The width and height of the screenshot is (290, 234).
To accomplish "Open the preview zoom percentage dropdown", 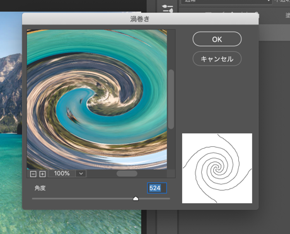I will (x=81, y=173).
